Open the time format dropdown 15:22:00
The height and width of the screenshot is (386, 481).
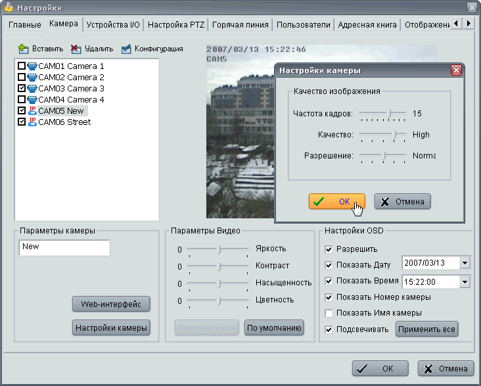[x=465, y=281]
